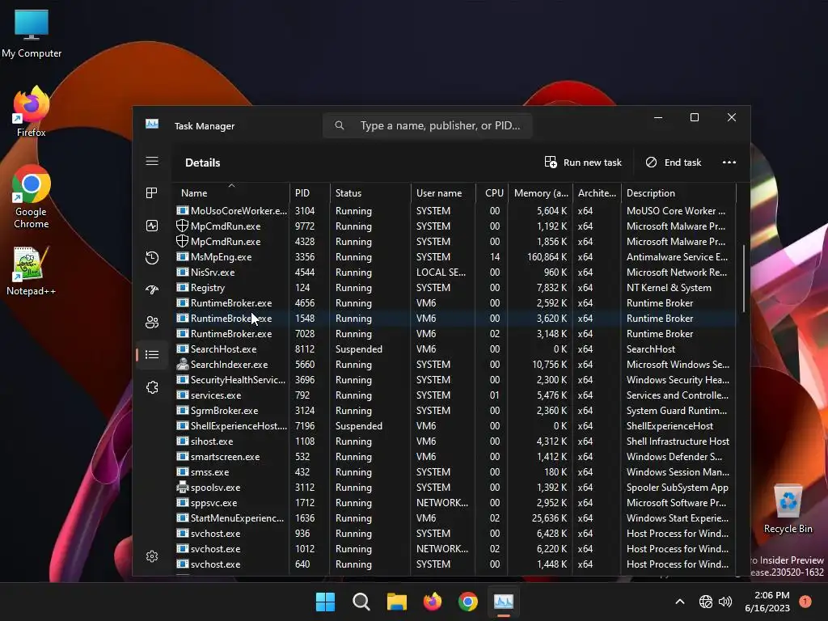Viewport: 828px width, 621px height.
Task: Focus the name, publisher, or PID search field
Action: click(x=427, y=125)
